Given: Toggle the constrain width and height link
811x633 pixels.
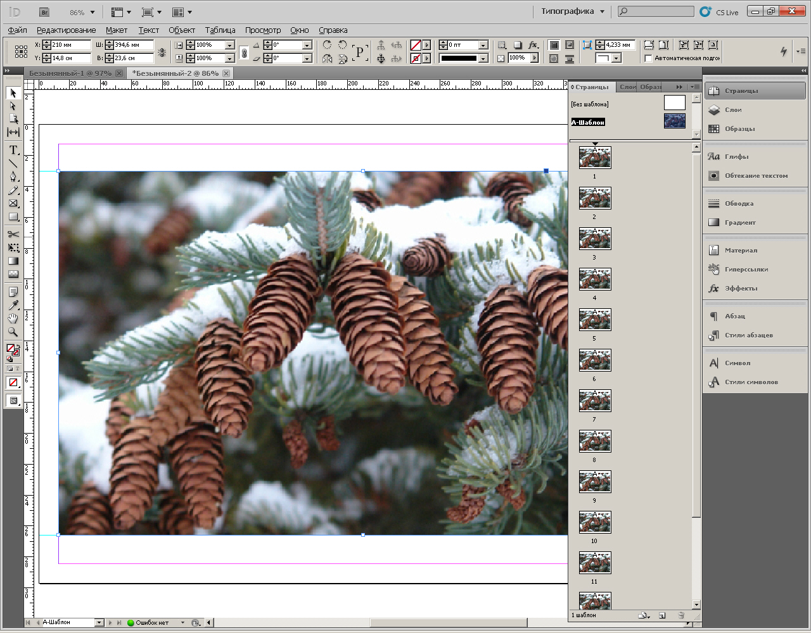Looking at the screenshot, I should tap(162, 52).
